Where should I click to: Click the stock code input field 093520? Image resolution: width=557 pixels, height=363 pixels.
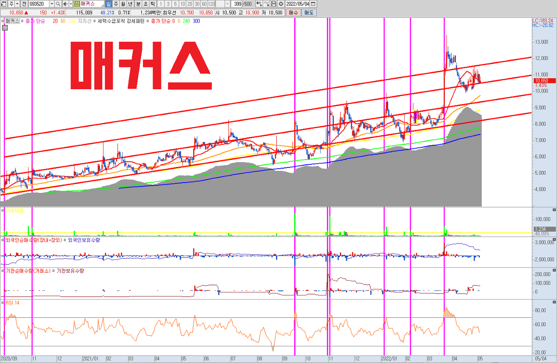[39, 4]
